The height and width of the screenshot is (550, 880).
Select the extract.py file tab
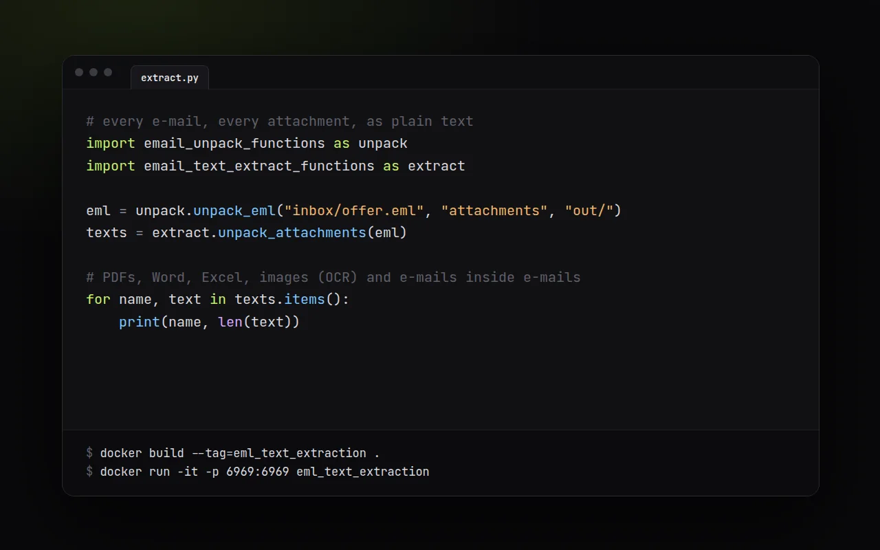170,78
